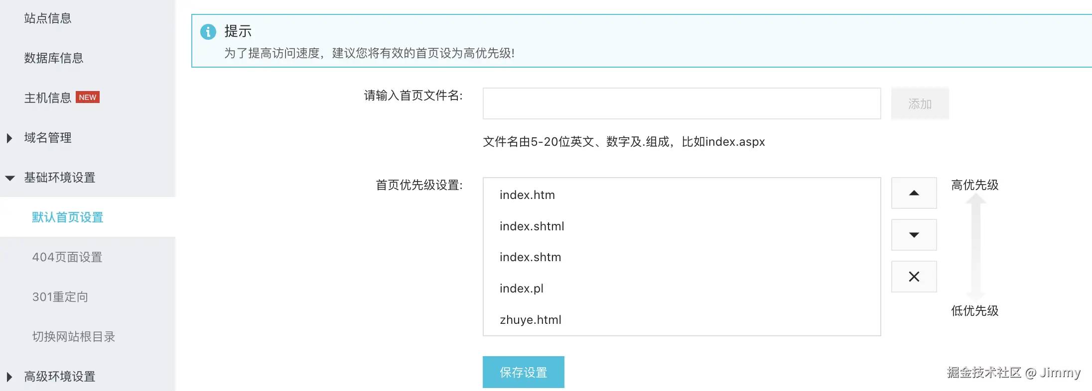The height and width of the screenshot is (391, 1092).
Task: Click the X icon to remove selected homepage
Action: 914,277
